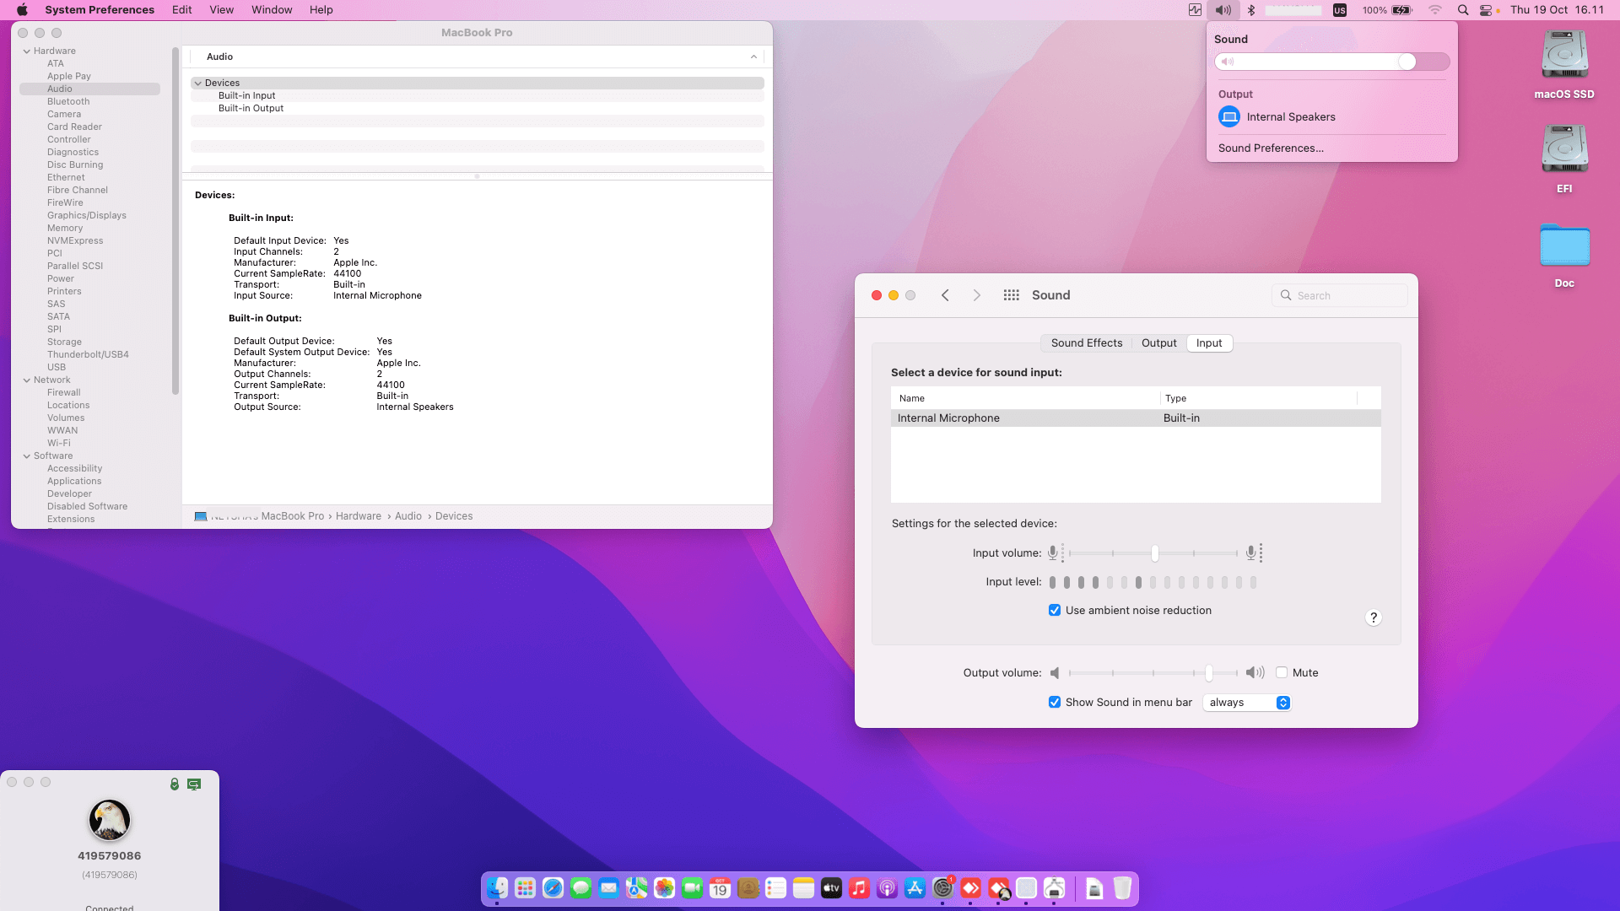Disable Use ambient noise reduction
The image size is (1620, 911).
click(1054, 610)
